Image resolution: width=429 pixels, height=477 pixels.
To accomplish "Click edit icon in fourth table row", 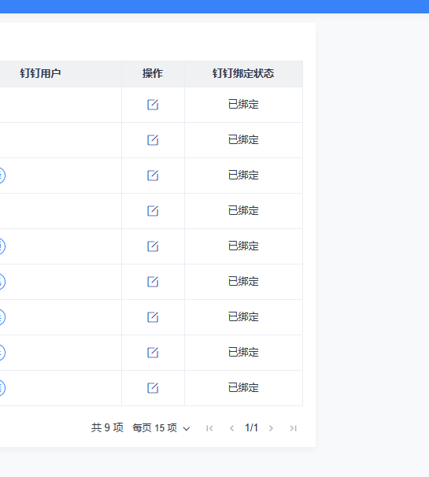I will (153, 210).
